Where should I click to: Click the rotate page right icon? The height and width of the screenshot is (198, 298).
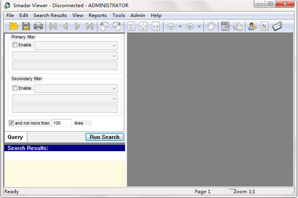117,26
